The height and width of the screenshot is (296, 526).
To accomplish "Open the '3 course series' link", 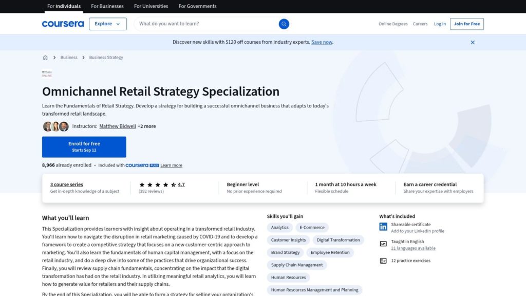I will coord(66,184).
